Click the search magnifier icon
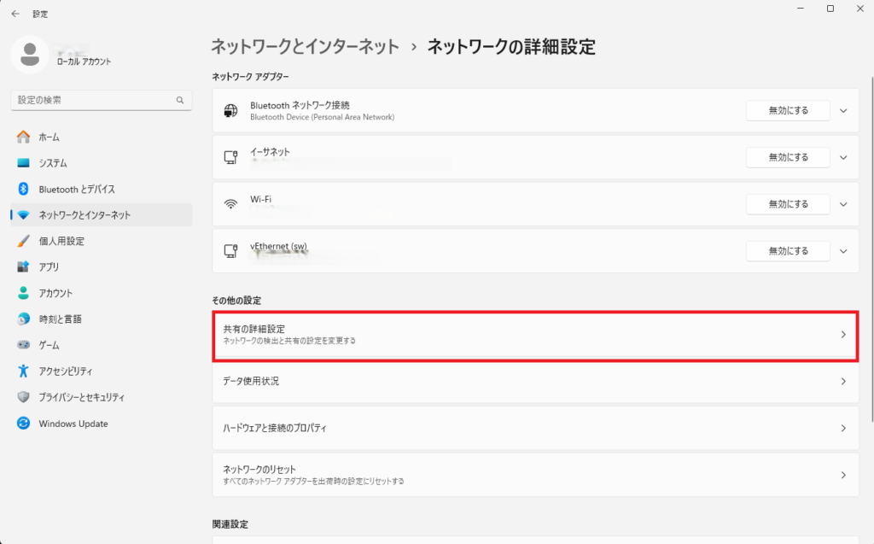This screenshot has height=544, width=874. pos(180,100)
